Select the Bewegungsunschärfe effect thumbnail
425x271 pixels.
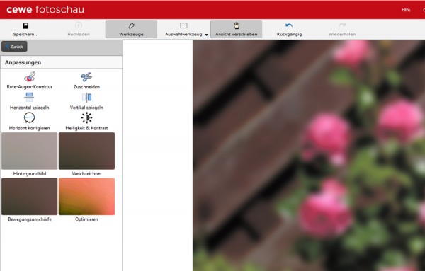[30, 197]
